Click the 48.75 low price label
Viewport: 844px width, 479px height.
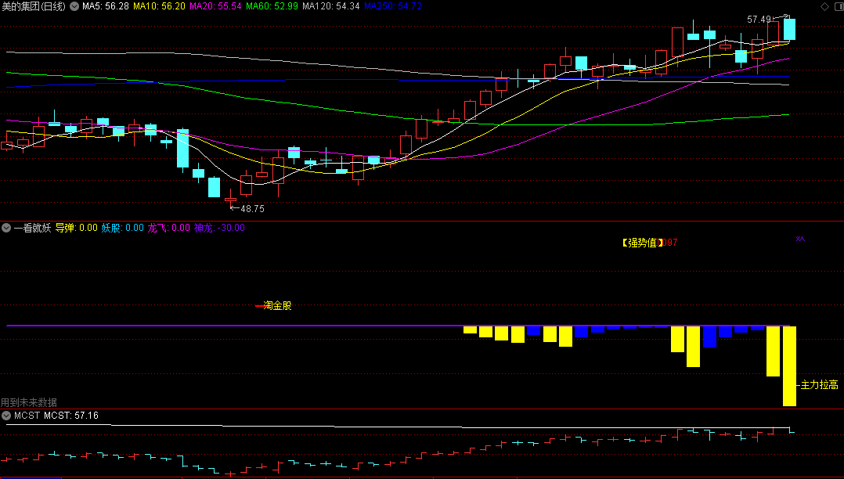point(252,209)
